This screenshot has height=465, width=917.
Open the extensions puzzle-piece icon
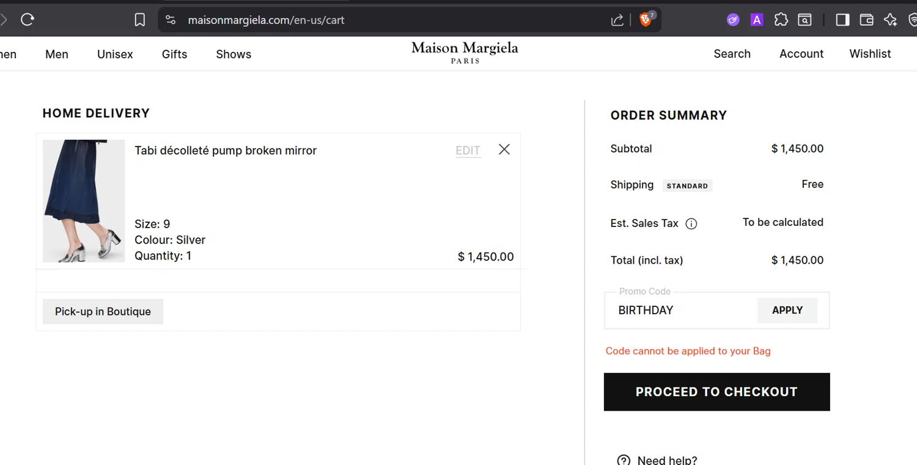tap(781, 20)
